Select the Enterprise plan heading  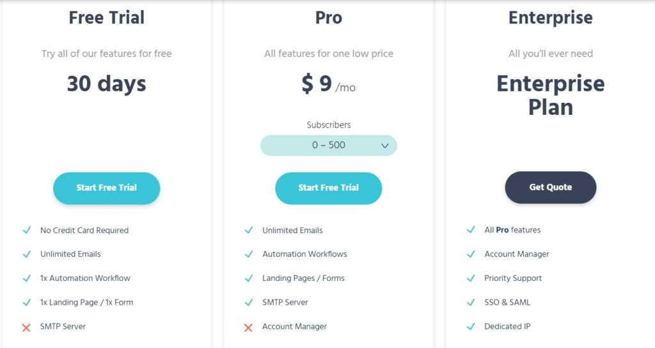(550, 18)
